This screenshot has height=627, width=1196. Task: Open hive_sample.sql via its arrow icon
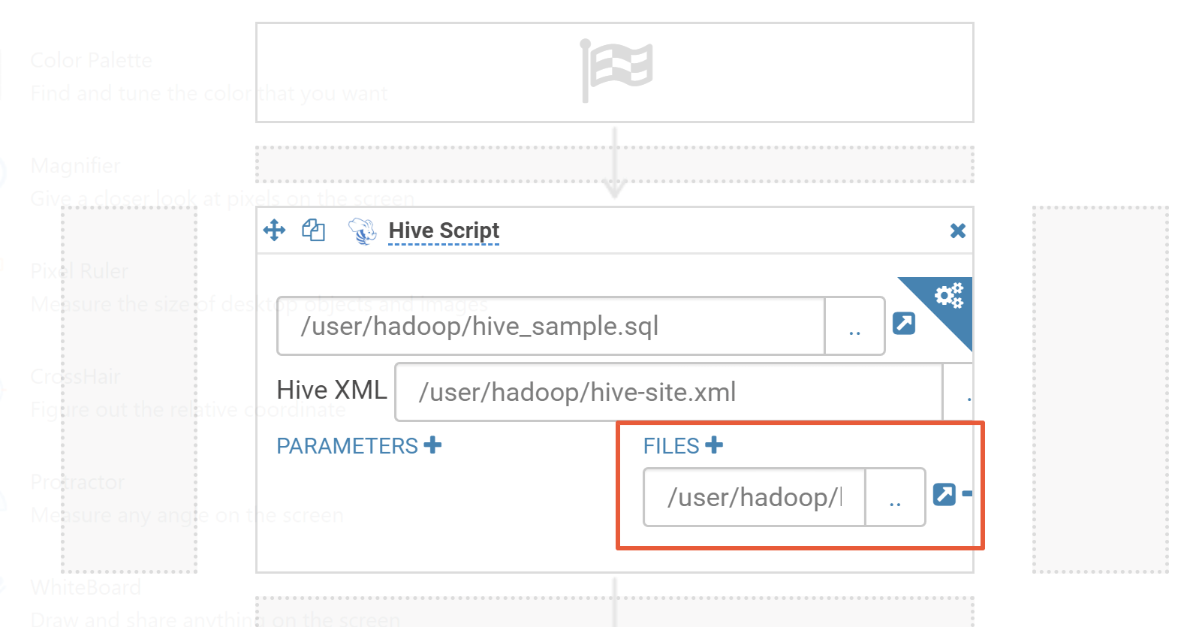coord(904,324)
